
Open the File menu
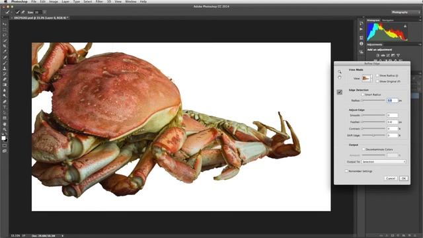tap(34, 1)
